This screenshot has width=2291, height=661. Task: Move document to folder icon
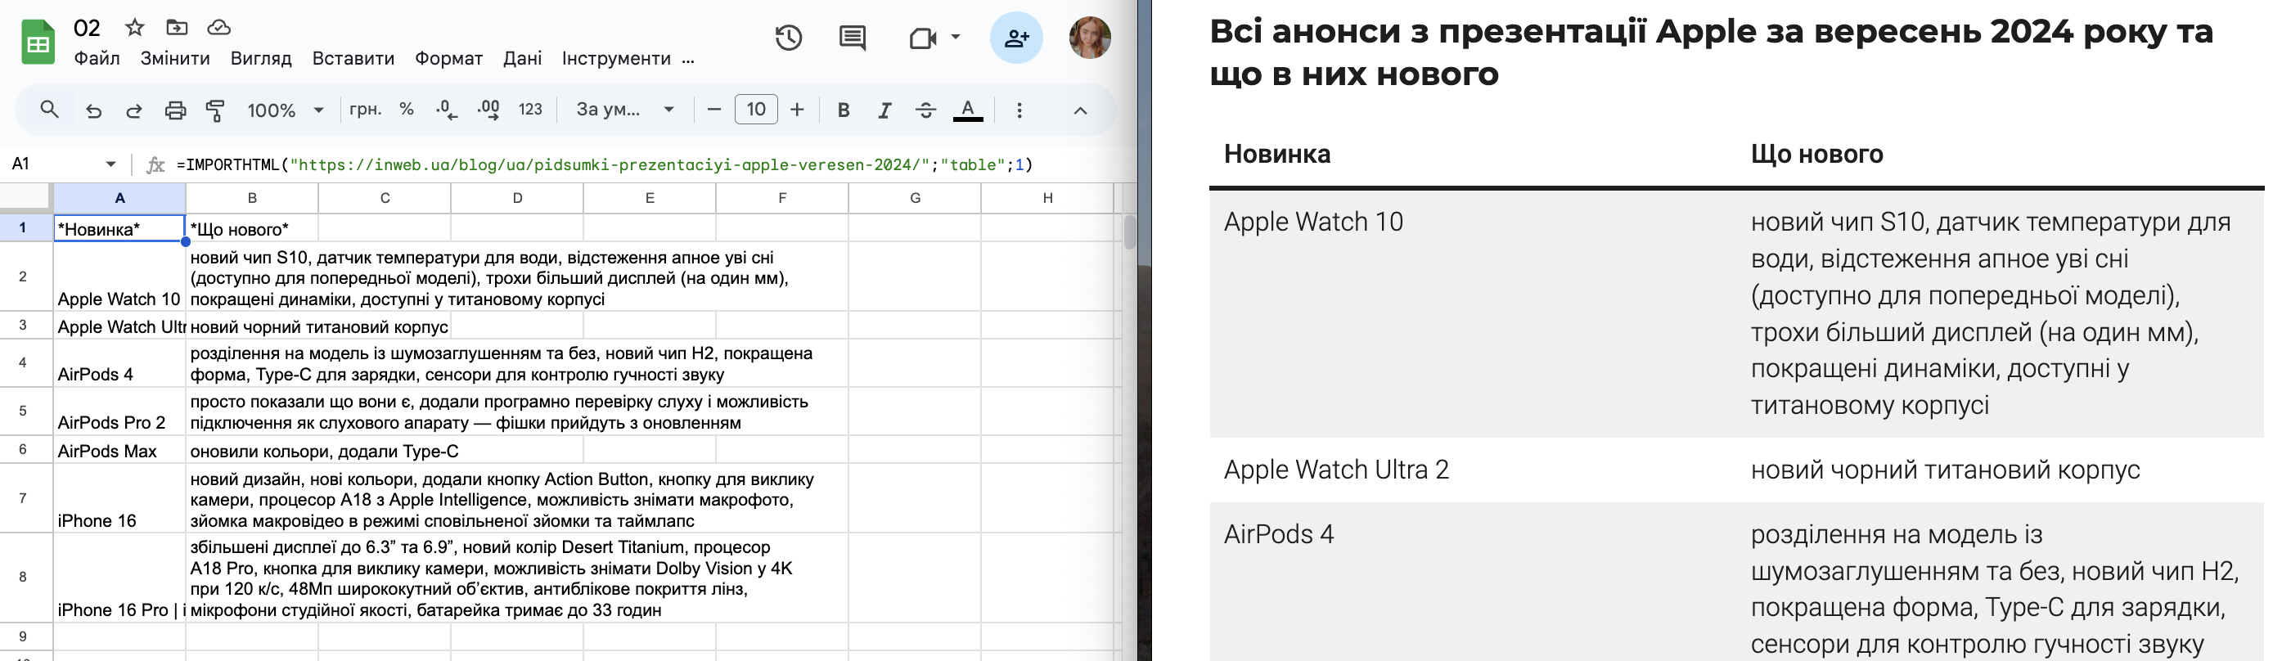(x=177, y=28)
